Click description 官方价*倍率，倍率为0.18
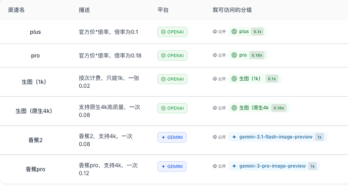The image size is (348, 186). click(x=110, y=55)
